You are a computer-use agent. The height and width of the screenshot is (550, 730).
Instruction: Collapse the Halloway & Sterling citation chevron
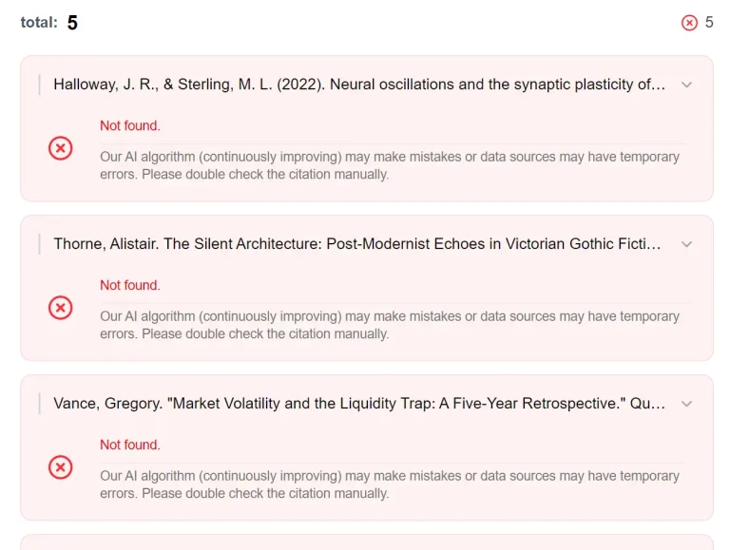coord(687,85)
